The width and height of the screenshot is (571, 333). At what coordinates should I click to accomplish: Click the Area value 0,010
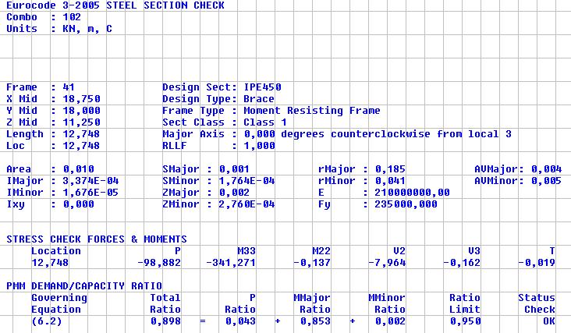coord(79,169)
